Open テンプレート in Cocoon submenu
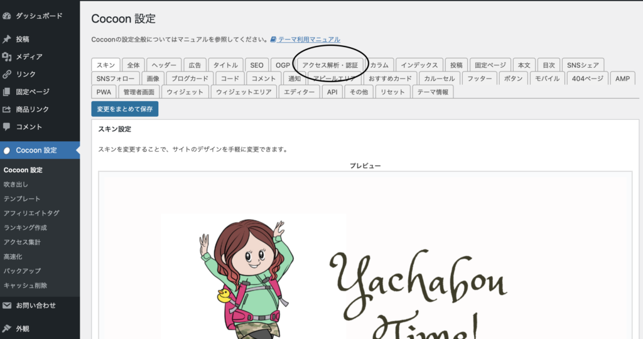Screen dimensions: 643x339 (x=22, y=199)
